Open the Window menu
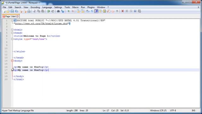 point(101,7)
